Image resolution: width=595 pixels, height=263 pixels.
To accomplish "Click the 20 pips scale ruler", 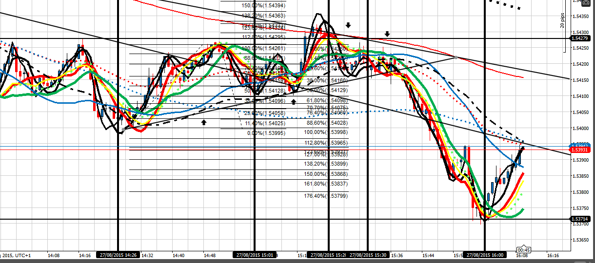I will click(x=564, y=27).
